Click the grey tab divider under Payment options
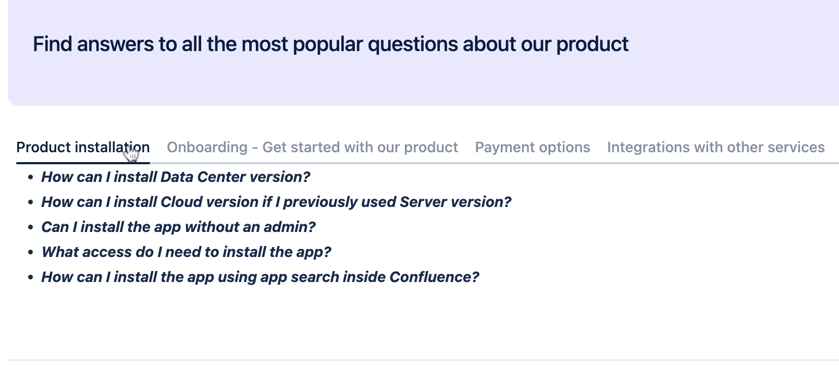The height and width of the screenshot is (379, 839). point(532,163)
